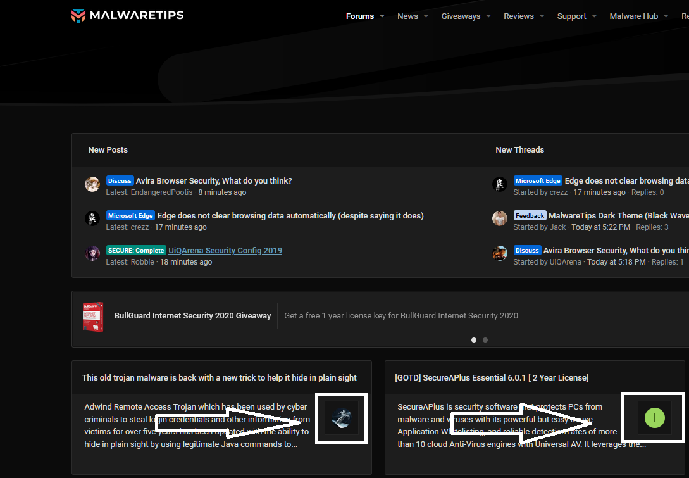This screenshot has height=478, width=689.
Task: Click the Feedback tag
Action: (530, 215)
